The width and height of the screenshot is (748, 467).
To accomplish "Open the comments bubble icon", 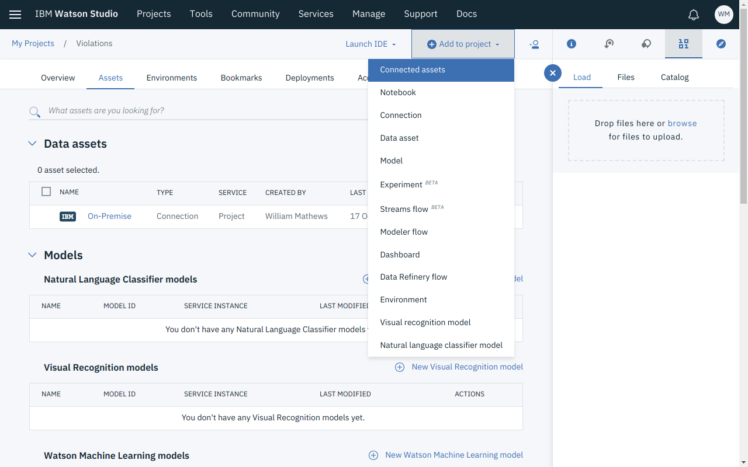I will click(x=646, y=44).
